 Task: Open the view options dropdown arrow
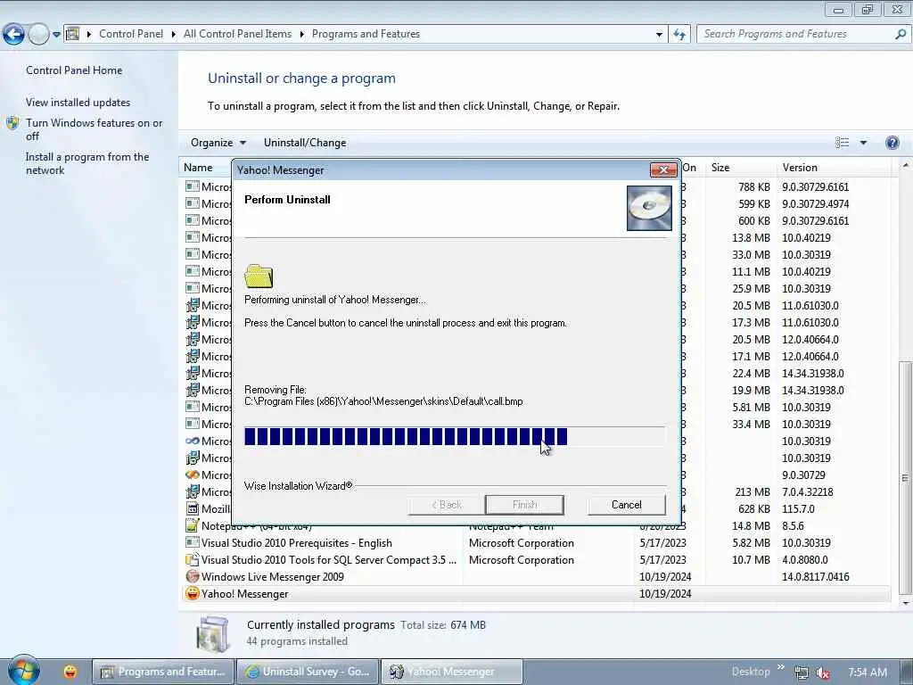point(863,143)
